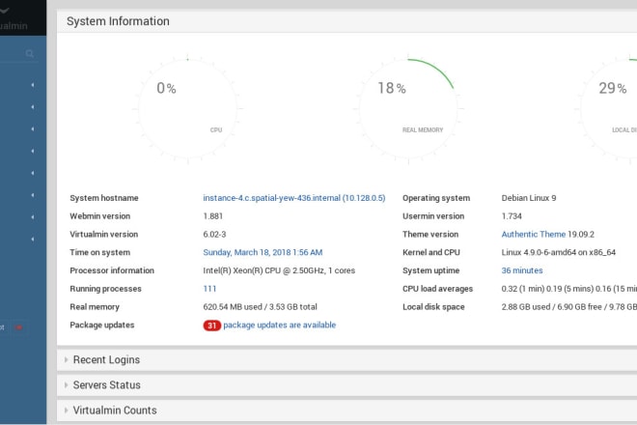Viewport: 637px width, 425px height.
Task: Click the Virtualmin version value 6.02-3
Action: point(214,235)
